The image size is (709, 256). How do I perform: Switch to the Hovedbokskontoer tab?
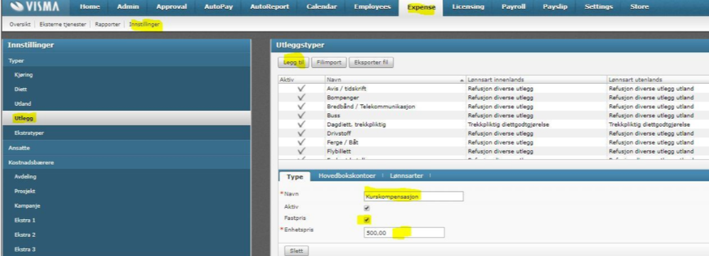point(346,176)
